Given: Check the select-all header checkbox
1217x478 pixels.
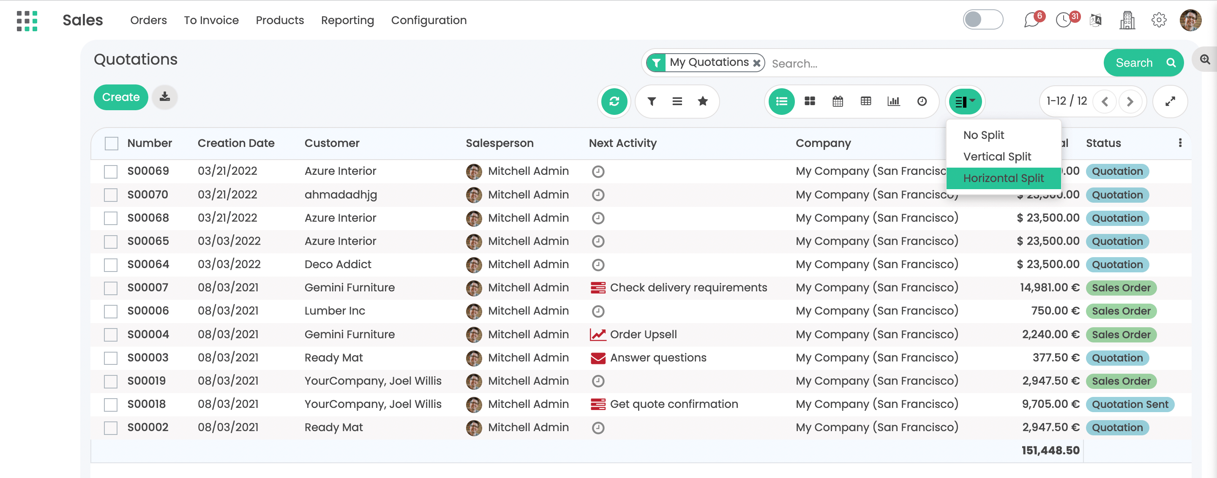Looking at the screenshot, I should pyautogui.click(x=111, y=143).
